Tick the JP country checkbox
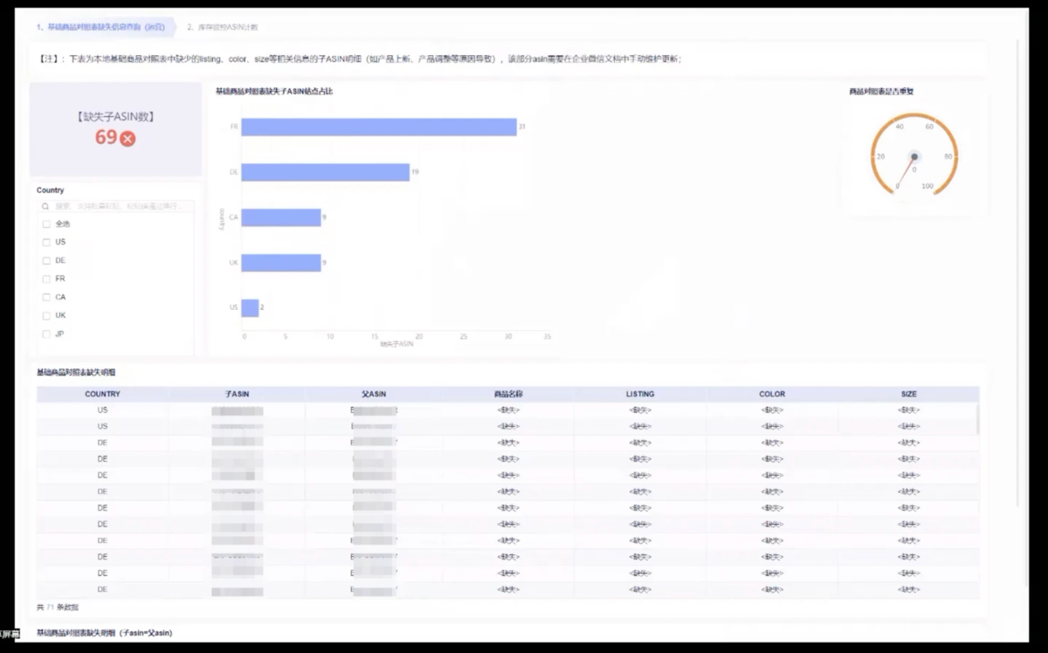 (46, 334)
